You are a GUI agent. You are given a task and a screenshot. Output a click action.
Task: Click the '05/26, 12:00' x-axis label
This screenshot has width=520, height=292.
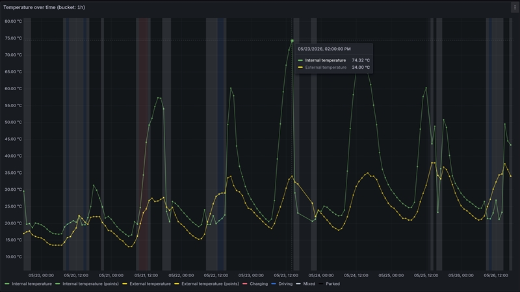point(496,275)
